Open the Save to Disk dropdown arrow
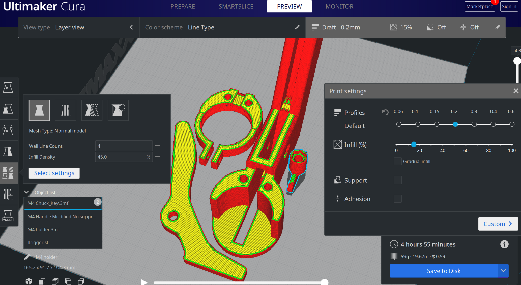 [503, 271]
